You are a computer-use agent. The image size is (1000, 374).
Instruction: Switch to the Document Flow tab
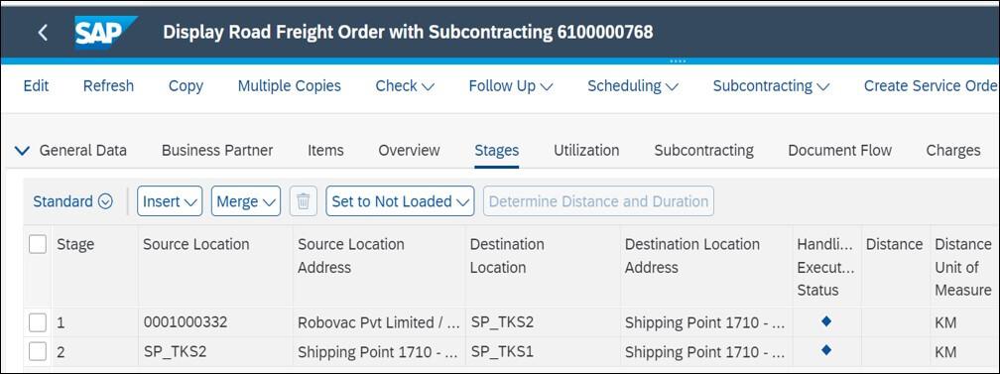(x=840, y=151)
